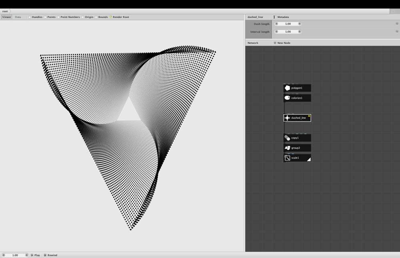Screen dimensions: 400x258
Task: Select the copy1 node icon
Action: click(287, 138)
